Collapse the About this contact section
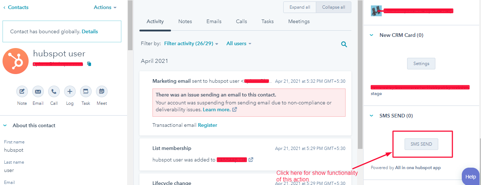 (x=5, y=125)
